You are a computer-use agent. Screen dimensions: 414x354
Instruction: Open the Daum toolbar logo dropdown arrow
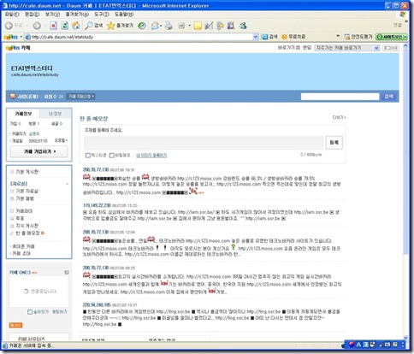21,37
